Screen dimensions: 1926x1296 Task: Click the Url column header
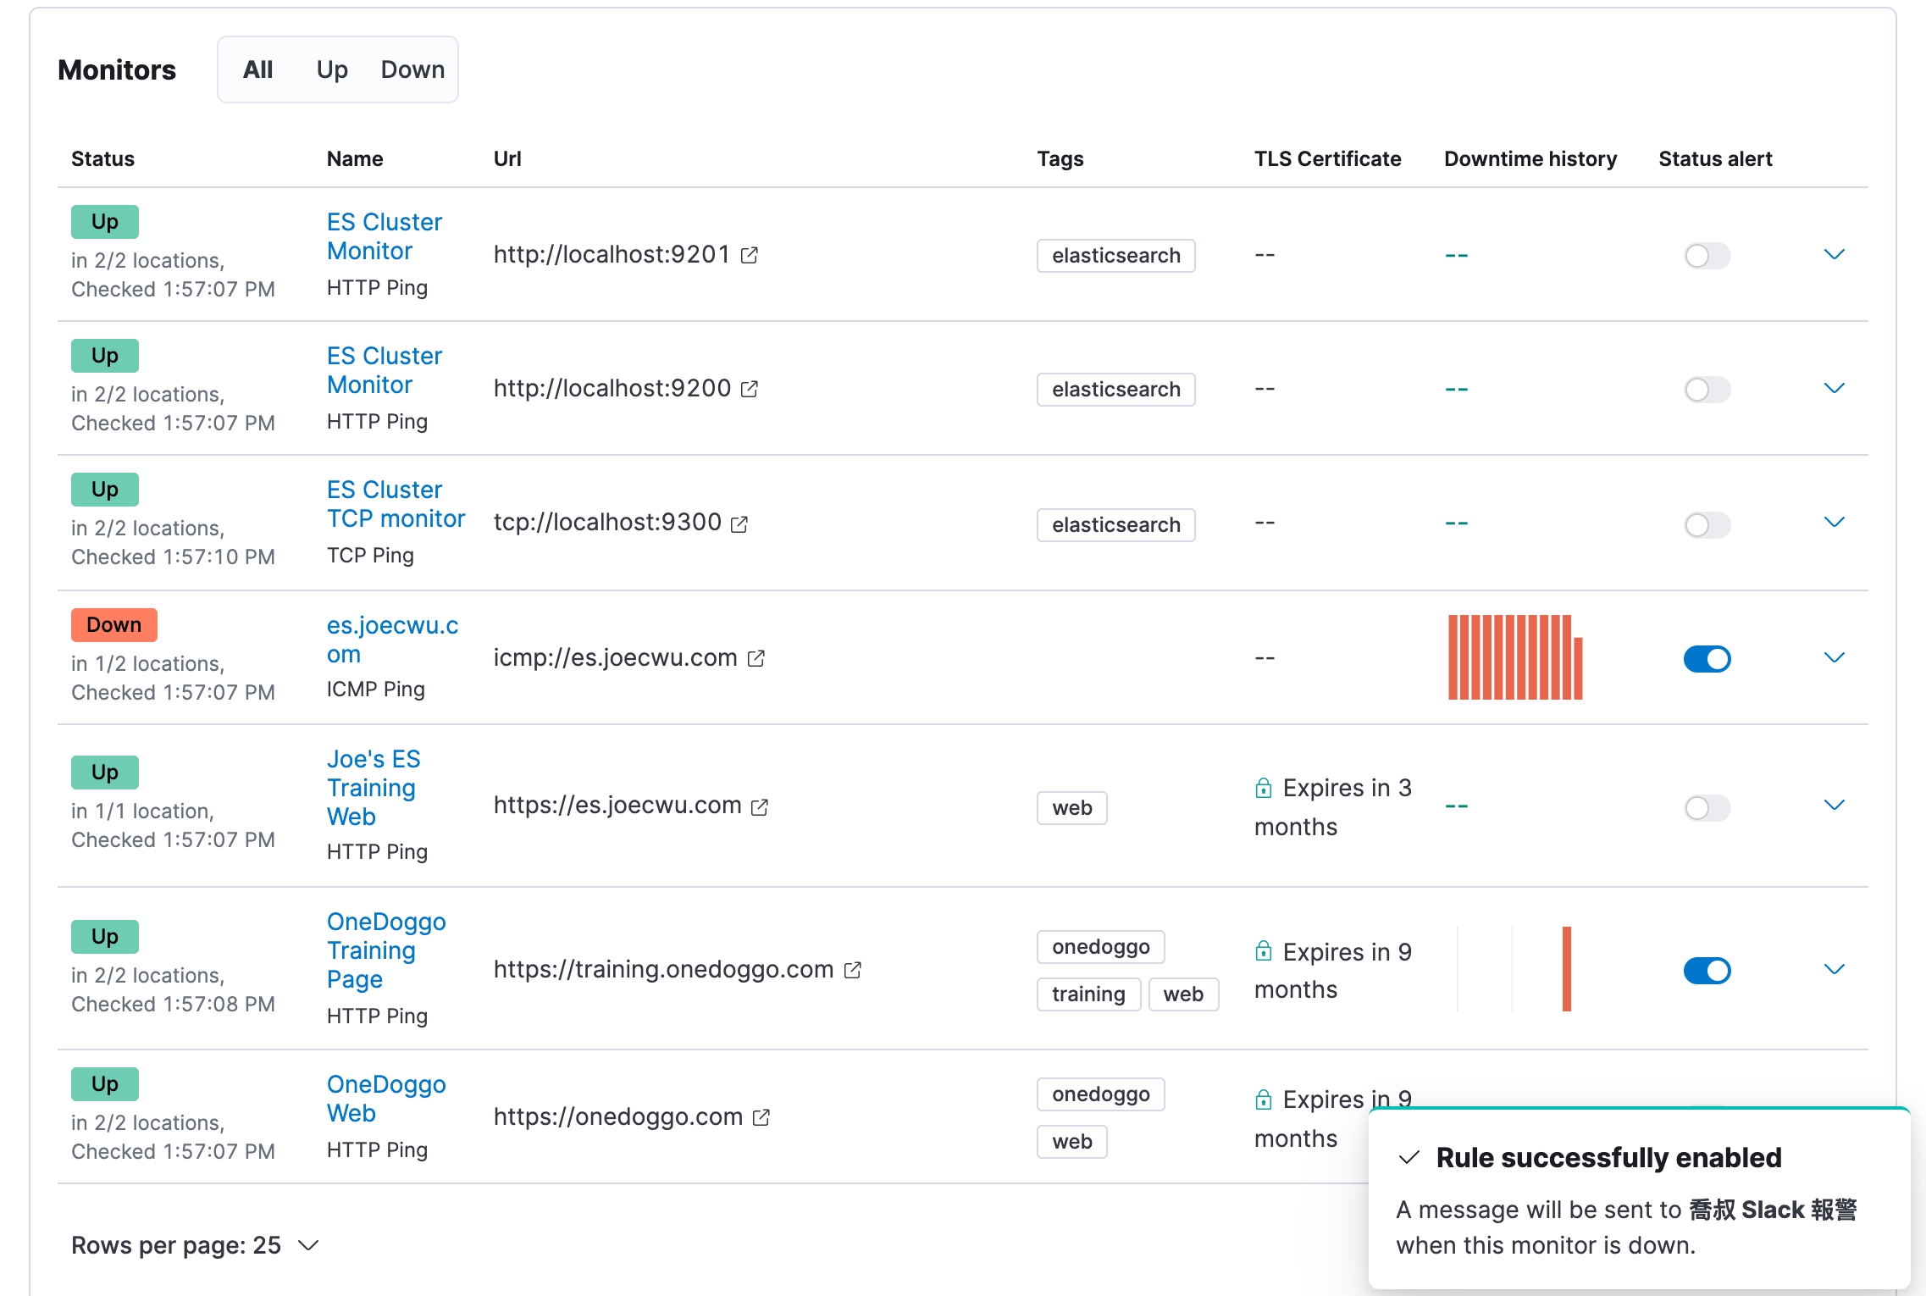[x=507, y=159]
